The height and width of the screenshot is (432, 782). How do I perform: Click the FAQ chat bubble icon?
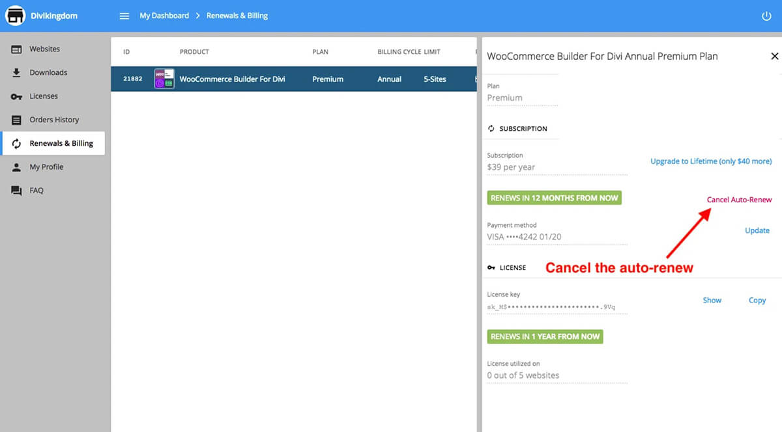pyautogui.click(x=16, y=191)
